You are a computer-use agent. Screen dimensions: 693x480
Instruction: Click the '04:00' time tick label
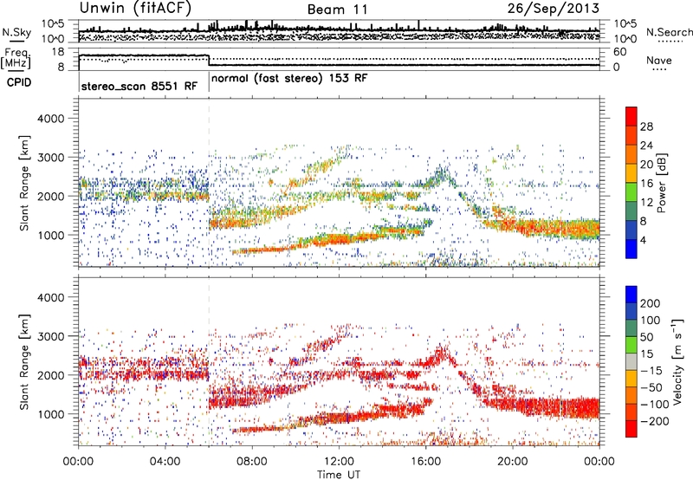tap(165, 462)
